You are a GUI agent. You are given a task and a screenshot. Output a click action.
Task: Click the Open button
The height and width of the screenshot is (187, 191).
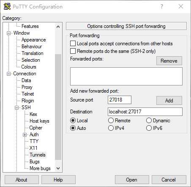point(132,180)
